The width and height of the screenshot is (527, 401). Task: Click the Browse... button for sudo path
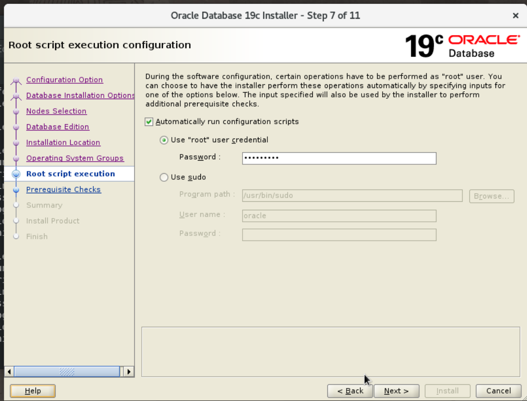(491, 196)
